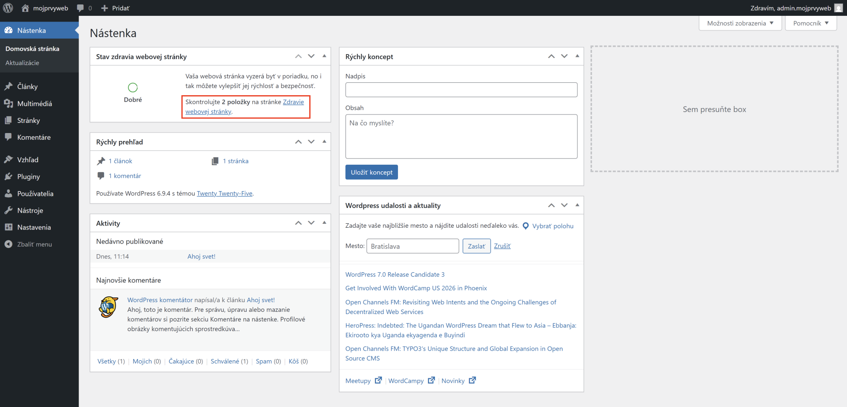Open Vzhľad appearance menu

point(39,159)
